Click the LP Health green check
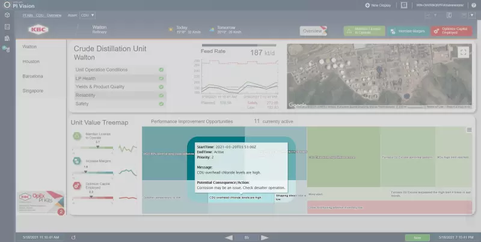 [x=161, y=79]
